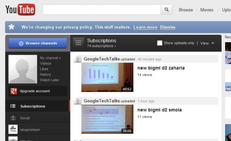231x141 pixels.
Task: Open the Learn more privacy link
Action: [x=145, y=27]
